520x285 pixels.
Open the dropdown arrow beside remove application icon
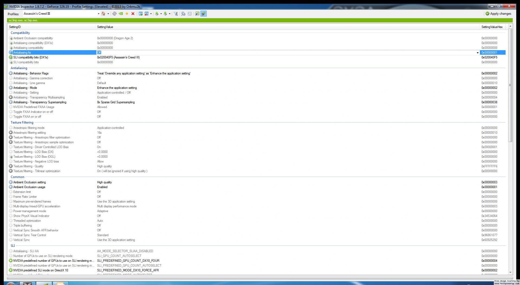click(151, 14)
